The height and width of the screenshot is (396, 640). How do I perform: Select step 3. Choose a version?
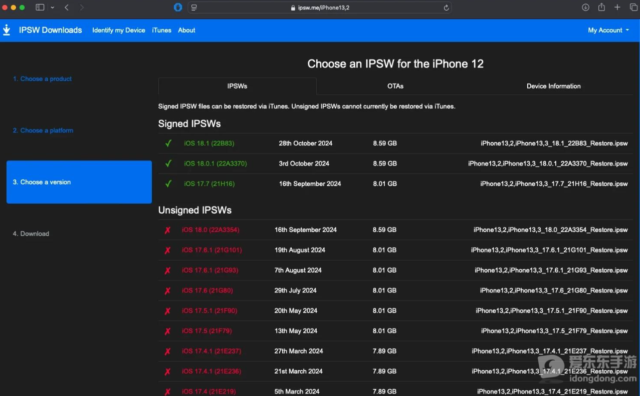[79, 182]
